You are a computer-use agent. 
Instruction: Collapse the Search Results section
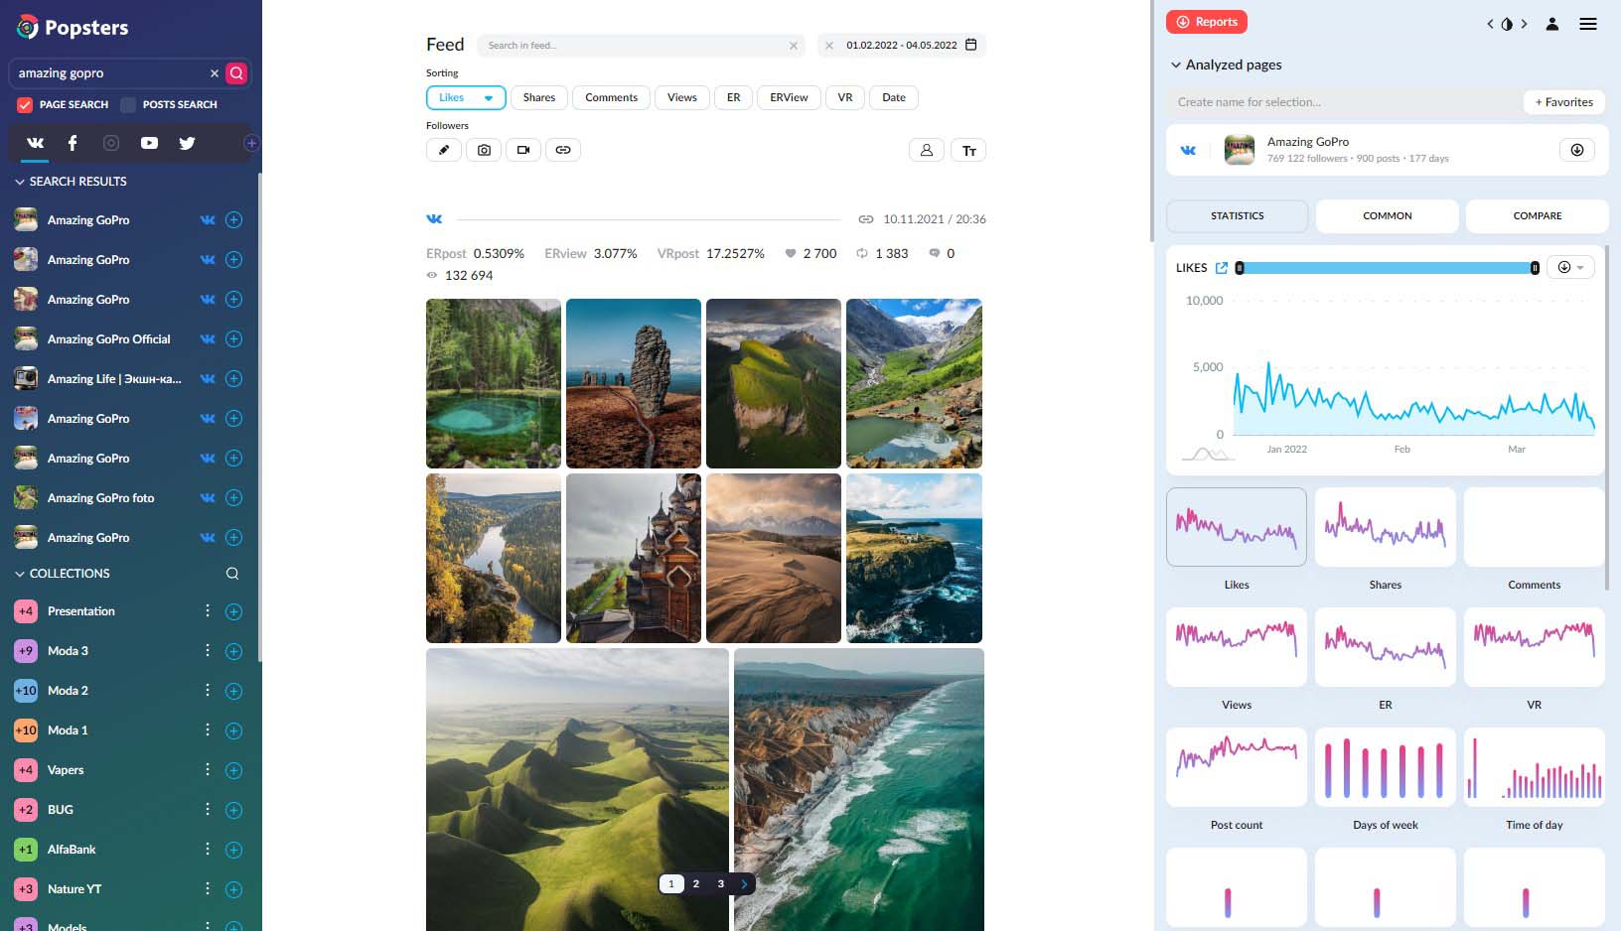[20, 182]
